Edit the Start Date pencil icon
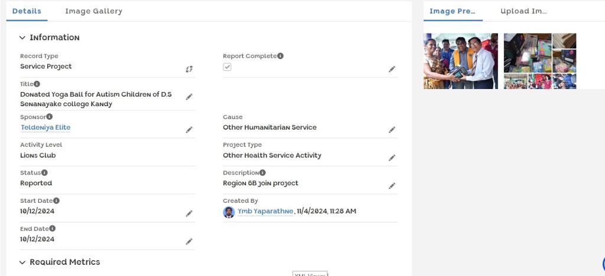This screenshot has width=605, height=276. click(x=189, y=213)
